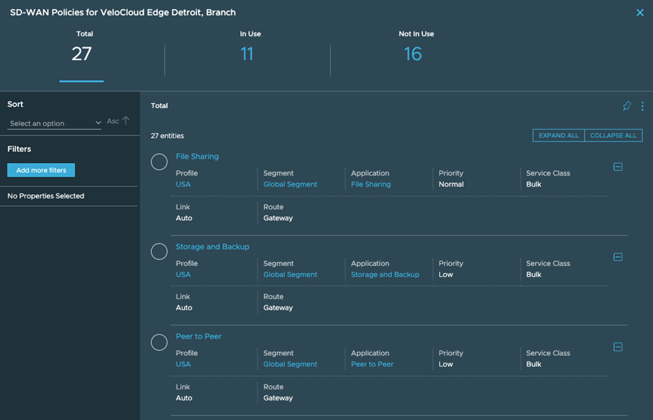Open the Storage and Backup policy title link
This screenshot has height=420, width=653.
(212, 247)
